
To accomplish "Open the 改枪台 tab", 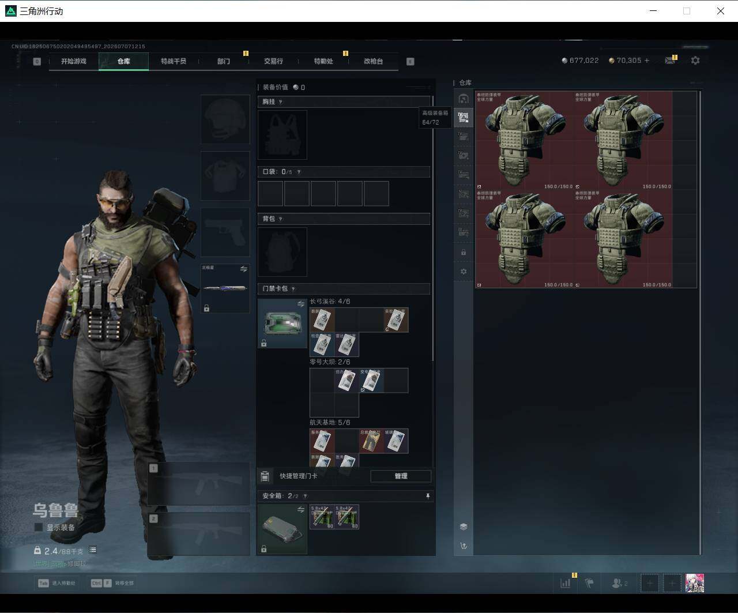I will pyautogui.click(x=373, y=61).
